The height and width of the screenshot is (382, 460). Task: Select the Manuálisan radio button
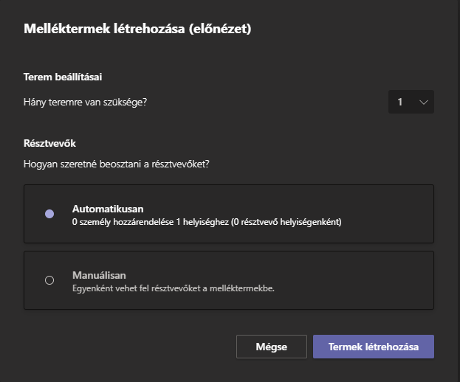[x=49, y=280]
